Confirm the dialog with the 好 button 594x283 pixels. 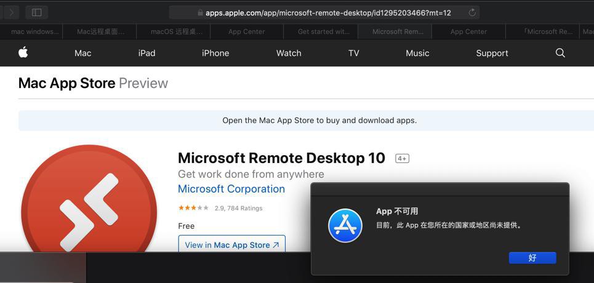tap(532, 258)
